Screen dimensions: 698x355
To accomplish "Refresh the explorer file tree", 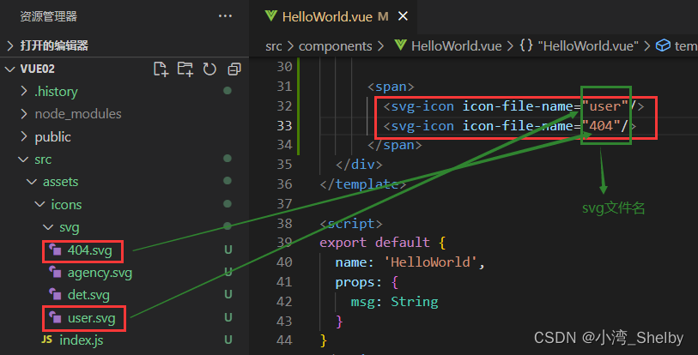I will 209,69.
